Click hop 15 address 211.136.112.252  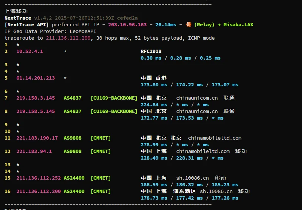point(38,178)
